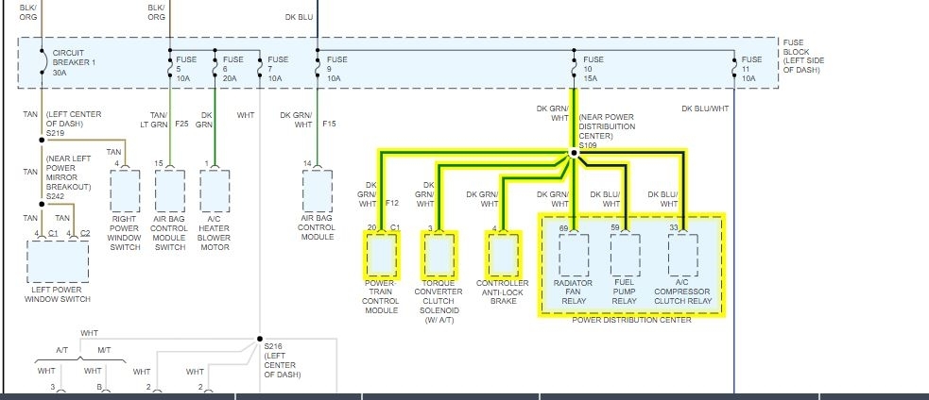Viewport: 929px width, 400px height.
Task: Click the 'DK BLU' wire label at top
Action: tap(299, 17)
